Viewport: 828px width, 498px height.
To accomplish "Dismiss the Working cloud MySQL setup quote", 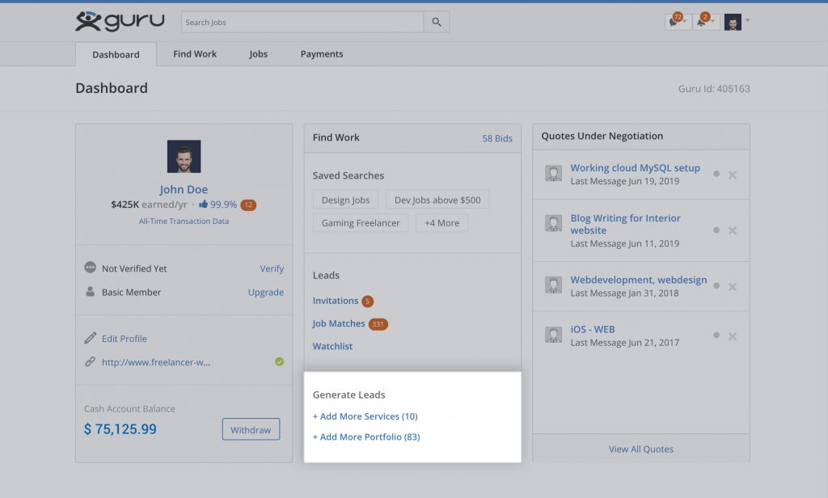I will click(x=733, y=175).
